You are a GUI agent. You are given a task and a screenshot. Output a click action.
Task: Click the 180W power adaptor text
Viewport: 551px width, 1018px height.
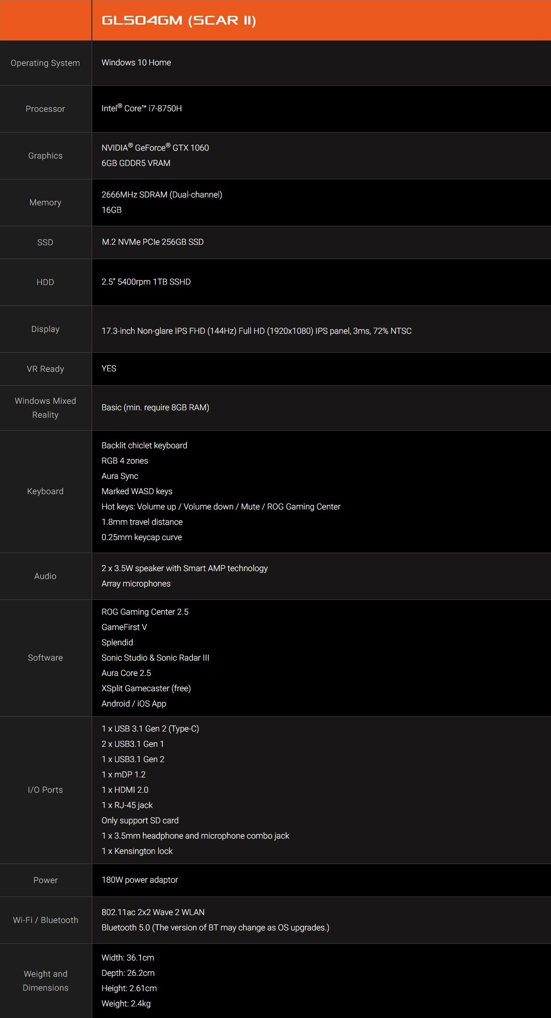tap(140, 880)
